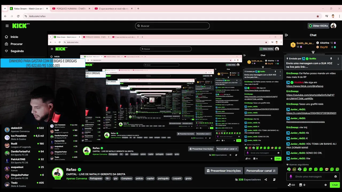Image resolution: width=342 pixels, height=192 pixels.
Task: Open pinned message three-dot options
Action: (338, 59)
